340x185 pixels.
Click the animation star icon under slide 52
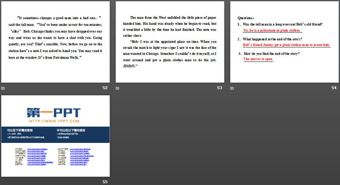[x=3, y=88]
